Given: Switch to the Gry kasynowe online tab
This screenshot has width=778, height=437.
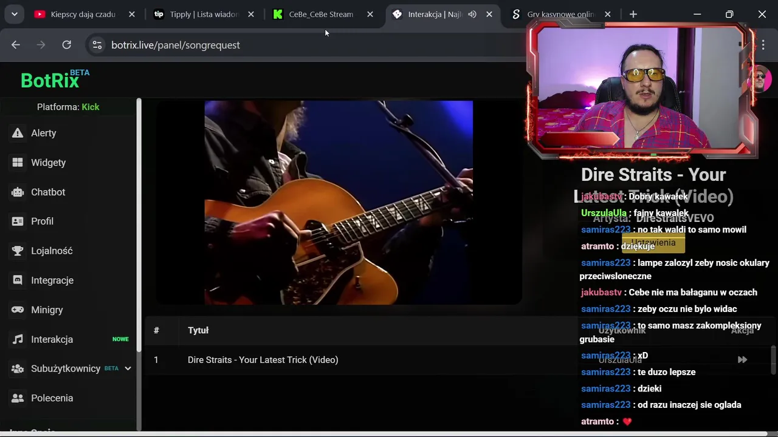Looking at the screenshot, I should tap(560, 14).
